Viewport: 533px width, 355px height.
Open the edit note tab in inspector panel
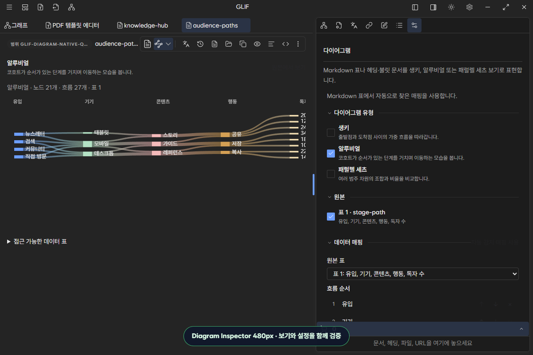click(x=384, y=25)
